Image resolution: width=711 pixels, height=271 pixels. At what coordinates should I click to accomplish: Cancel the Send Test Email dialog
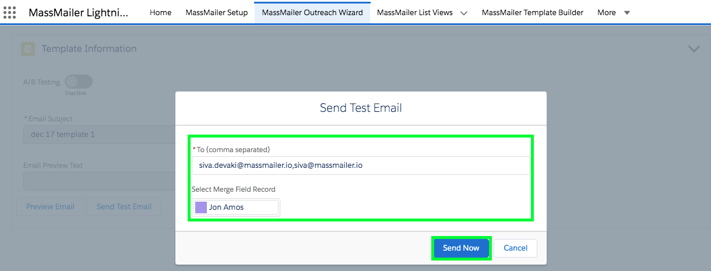(x=516, y=248)
